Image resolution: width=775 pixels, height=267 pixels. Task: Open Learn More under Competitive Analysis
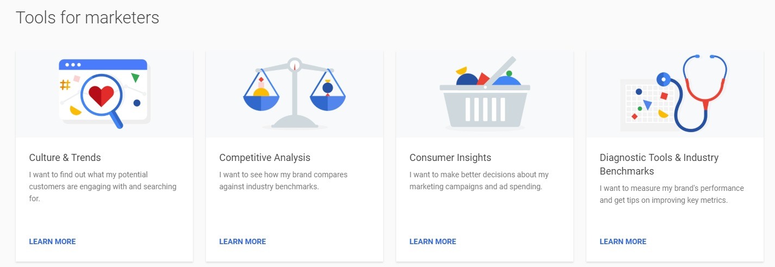tap(242, 241)
